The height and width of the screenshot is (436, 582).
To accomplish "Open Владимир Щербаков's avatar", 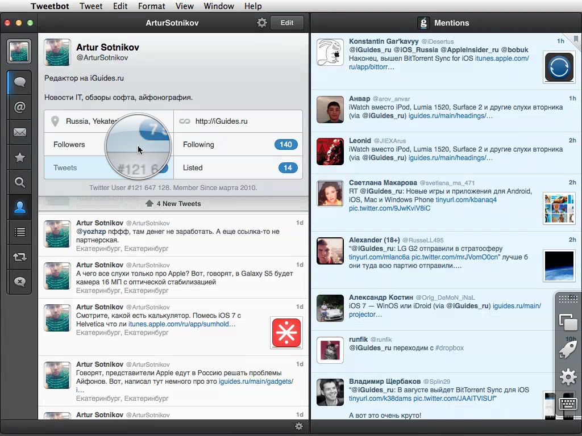I will pyautogui.click(x=330, y=392).
